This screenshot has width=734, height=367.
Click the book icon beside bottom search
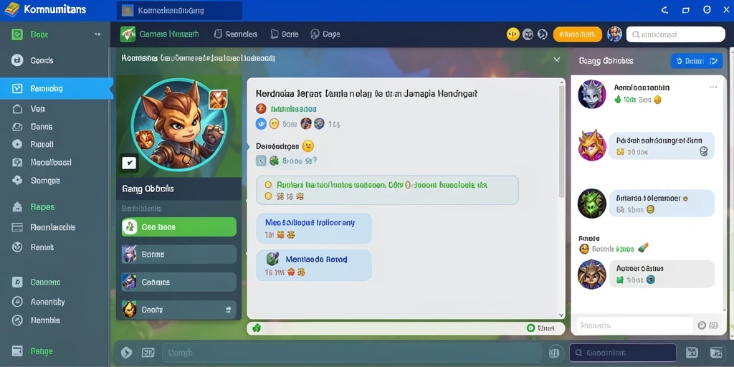[555, 353]
